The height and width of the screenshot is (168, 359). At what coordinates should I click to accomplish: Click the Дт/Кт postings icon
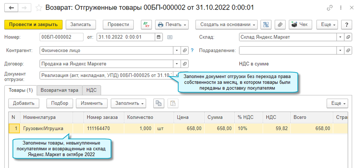146,25
